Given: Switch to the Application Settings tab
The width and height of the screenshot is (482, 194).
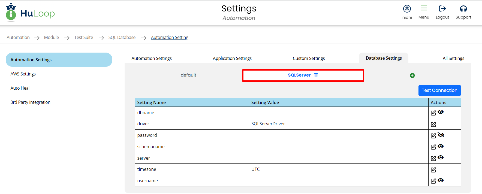Looking at the screenshot, I should pyautogui.click(x=232, y=58).
